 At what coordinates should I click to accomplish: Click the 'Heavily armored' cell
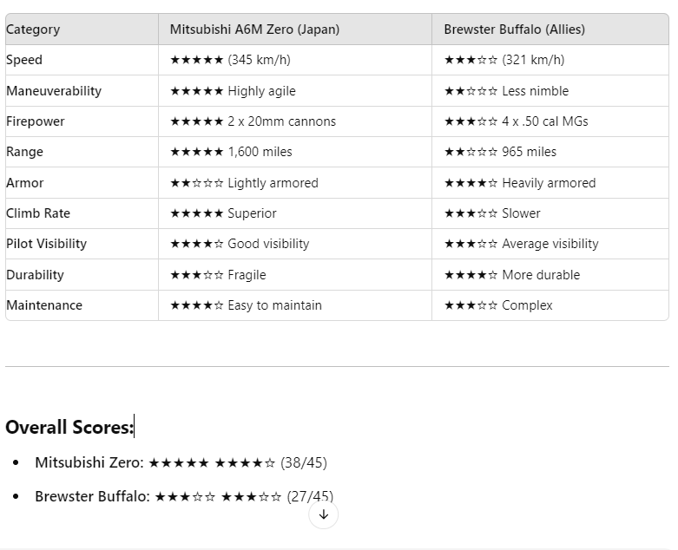coord(550,183)
